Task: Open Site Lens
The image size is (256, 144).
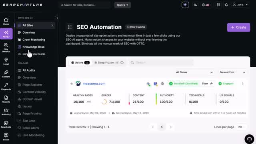Action: point(29,121)
